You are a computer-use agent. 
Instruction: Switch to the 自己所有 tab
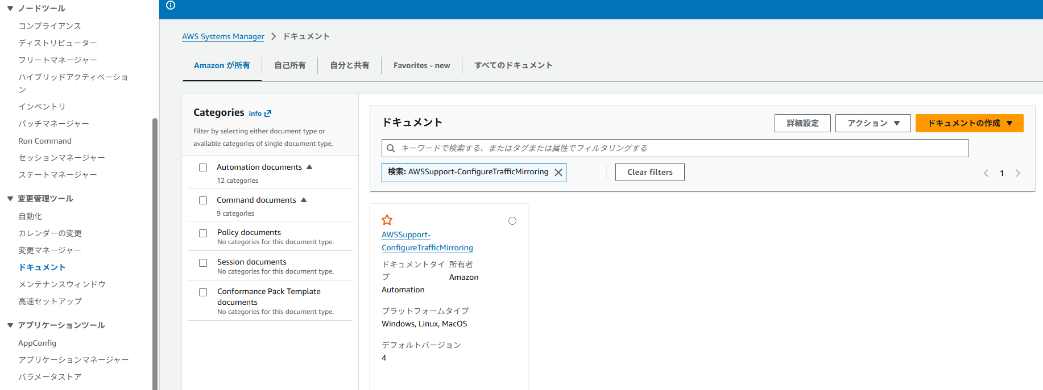290,65
